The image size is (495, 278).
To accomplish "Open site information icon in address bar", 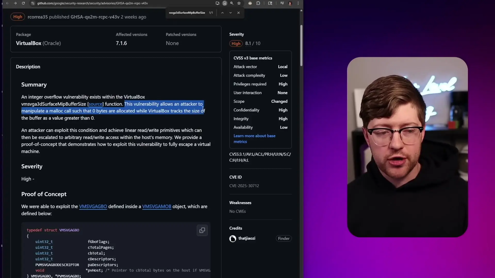I will (33, 3).
